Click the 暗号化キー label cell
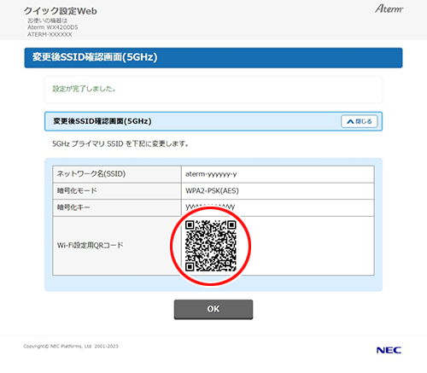The width and height of the screenshot is (427, 373). click(x=117, y=207)
